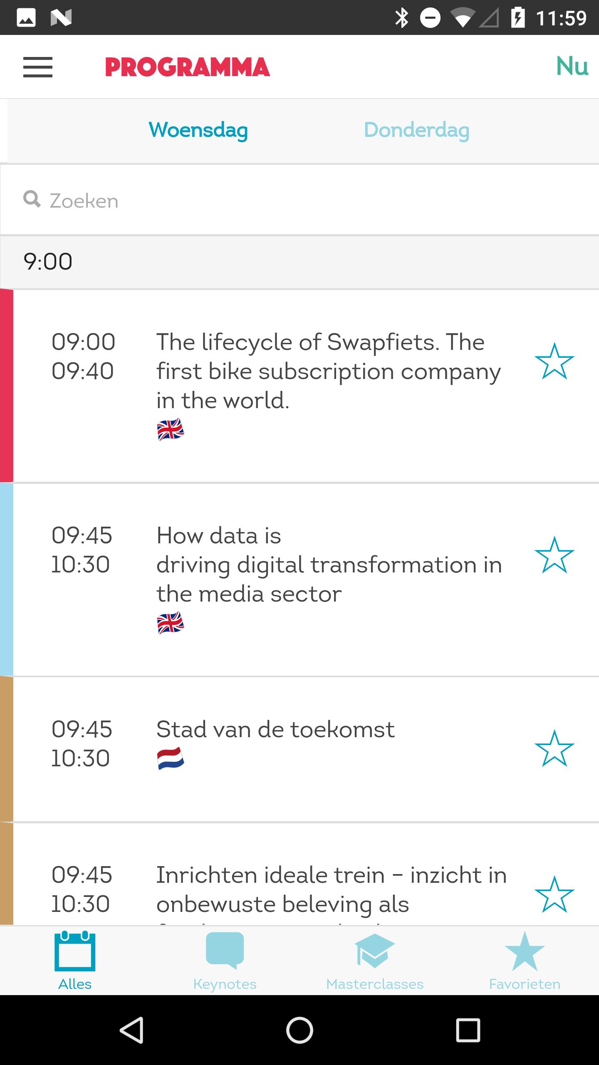The height and width of the screenshot is (1065, 599).
Task: Tap the search magnifier icon
Action: [32, 199]
